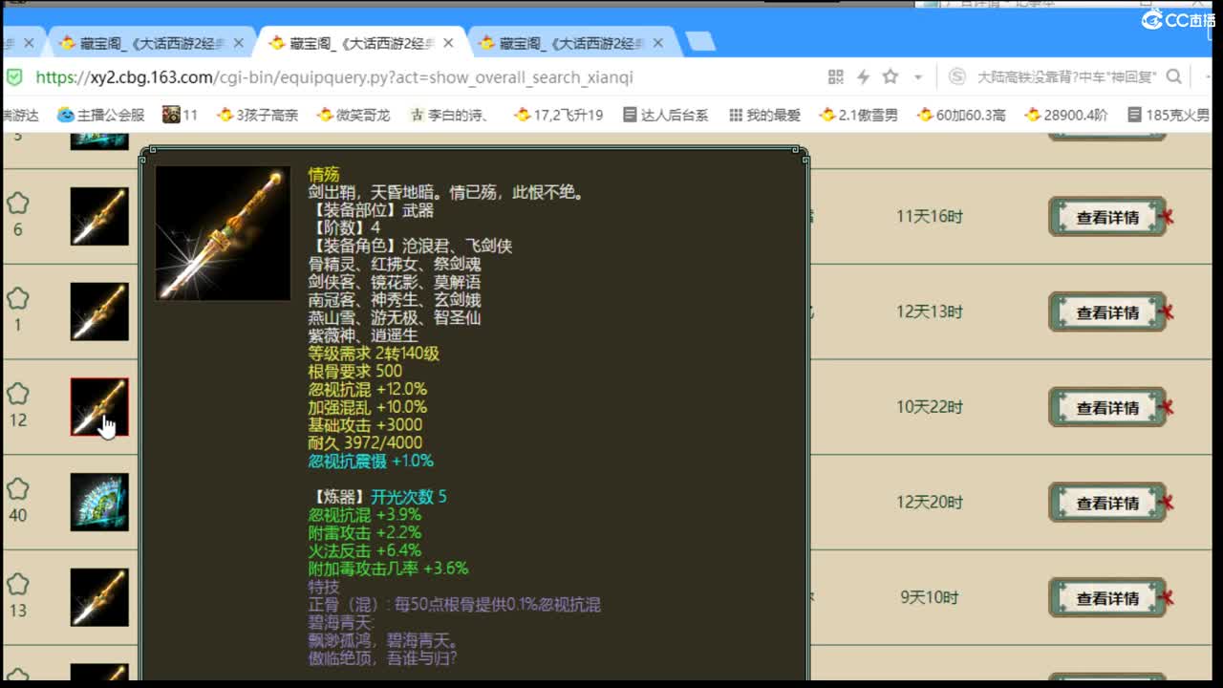
Task: Click 查看详情 for the 9天10时 listing
Action: pyautogui.click(x=1107, y=598)
